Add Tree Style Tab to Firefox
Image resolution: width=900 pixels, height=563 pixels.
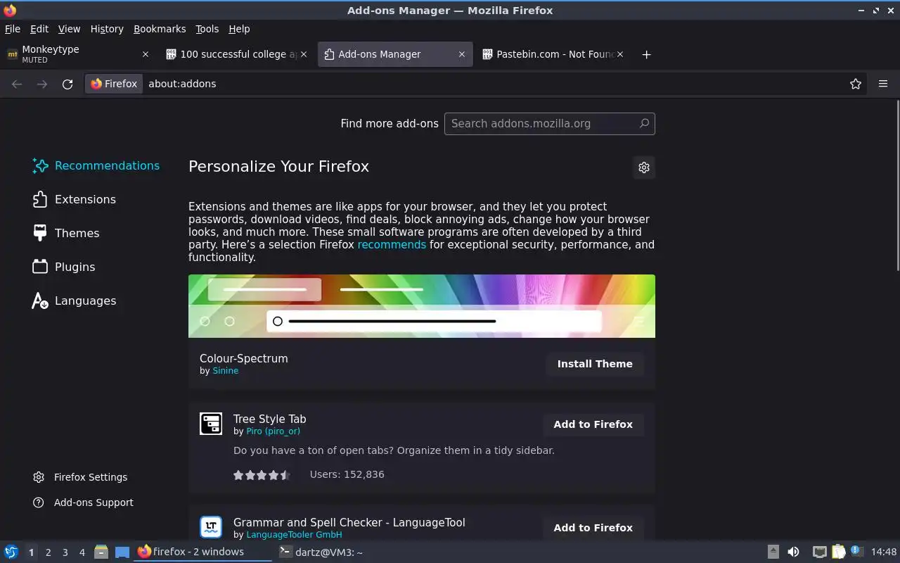tap(593, 424)
